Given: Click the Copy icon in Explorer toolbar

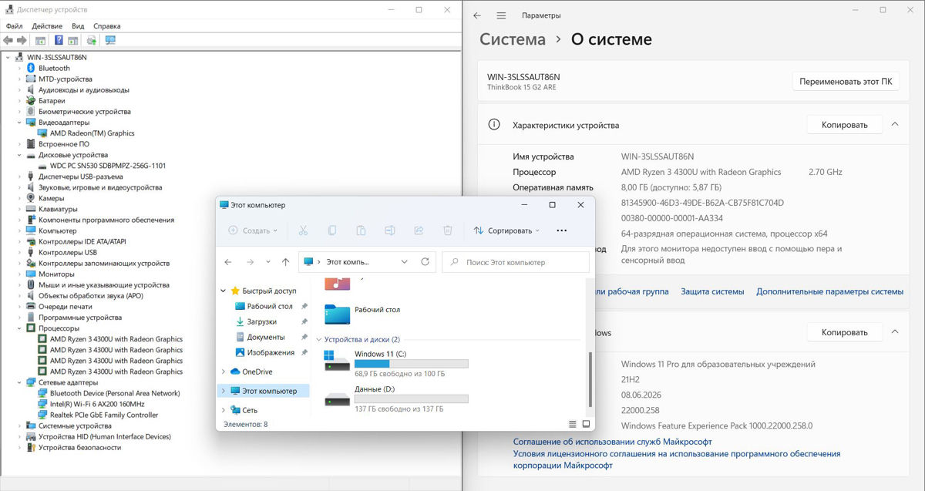Looking at the screenshot, I should coord(332,230).
